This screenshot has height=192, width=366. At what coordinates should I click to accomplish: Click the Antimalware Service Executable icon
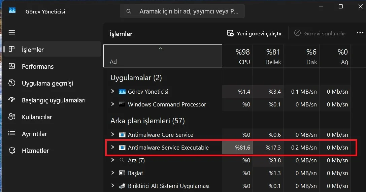(122, 148)
